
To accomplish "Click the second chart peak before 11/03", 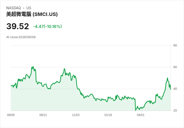I will coord(64,69).
